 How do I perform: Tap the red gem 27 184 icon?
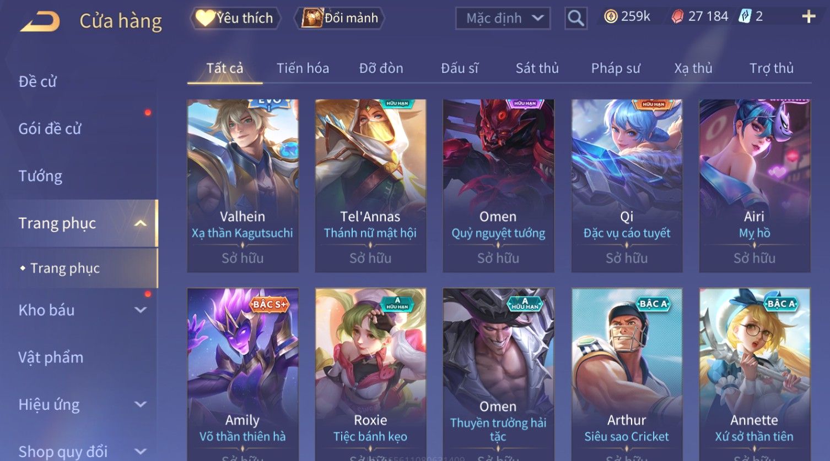(x=677, y=17)
